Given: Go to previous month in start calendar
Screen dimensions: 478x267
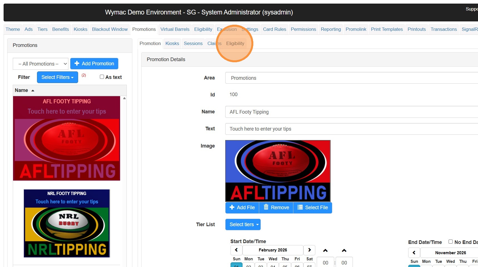Looking at the screenshot, I should click(236, 250).
